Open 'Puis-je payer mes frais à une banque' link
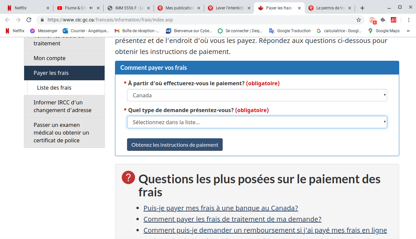Viewport: 416px width, 239px height. click(x=221, y=208)
